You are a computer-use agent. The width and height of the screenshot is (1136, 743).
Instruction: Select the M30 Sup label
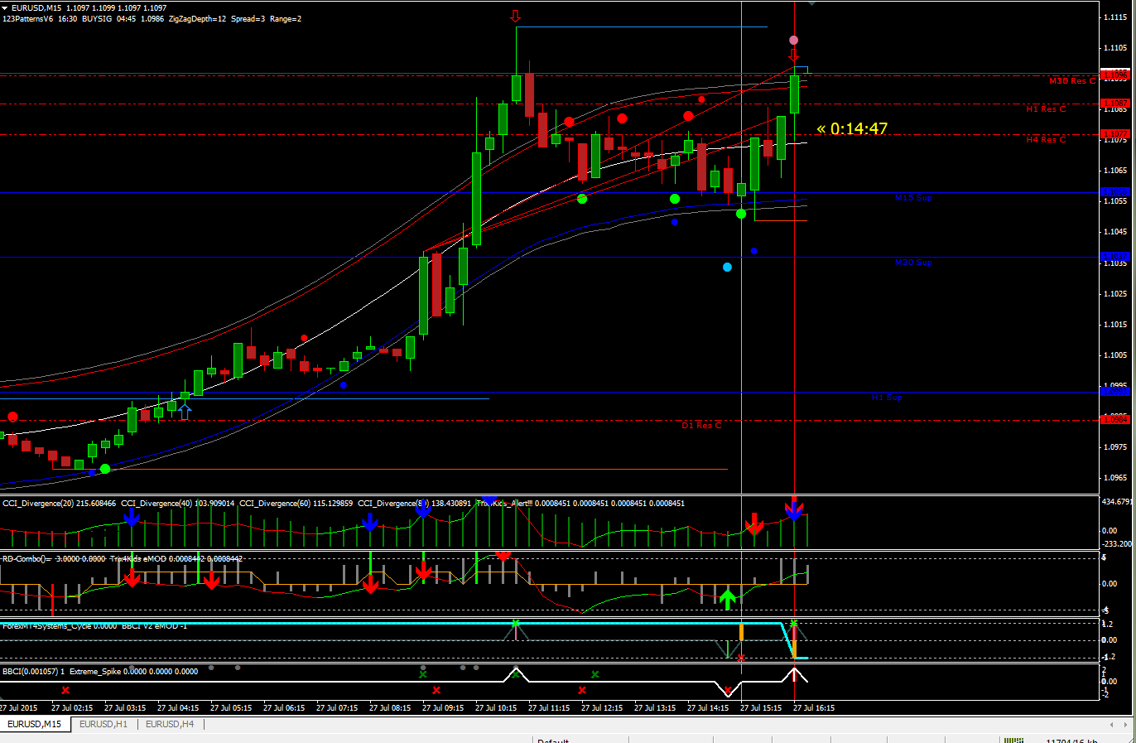point(913,263)
